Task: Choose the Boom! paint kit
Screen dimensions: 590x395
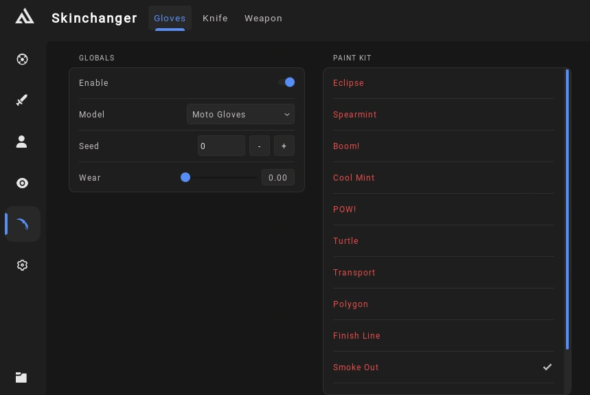Action: (443, 146)
